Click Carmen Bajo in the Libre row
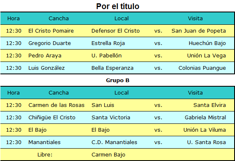This screenshot has height=161, width=235. click(x=108, y=155)
